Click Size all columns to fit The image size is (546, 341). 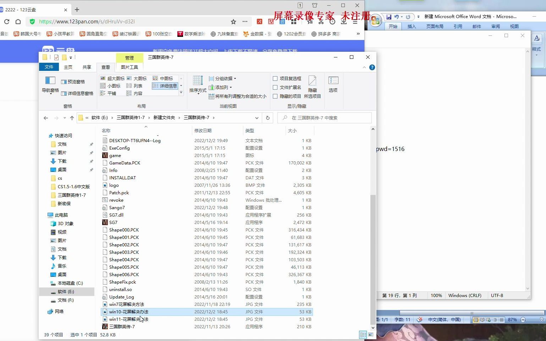[238, 96]
